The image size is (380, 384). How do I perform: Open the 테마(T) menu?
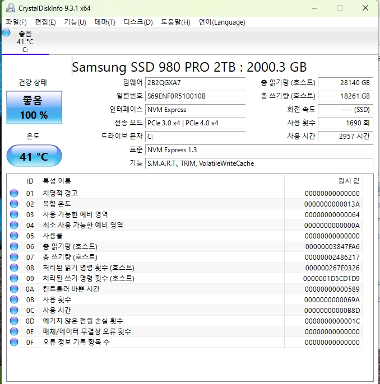point(105,22)
